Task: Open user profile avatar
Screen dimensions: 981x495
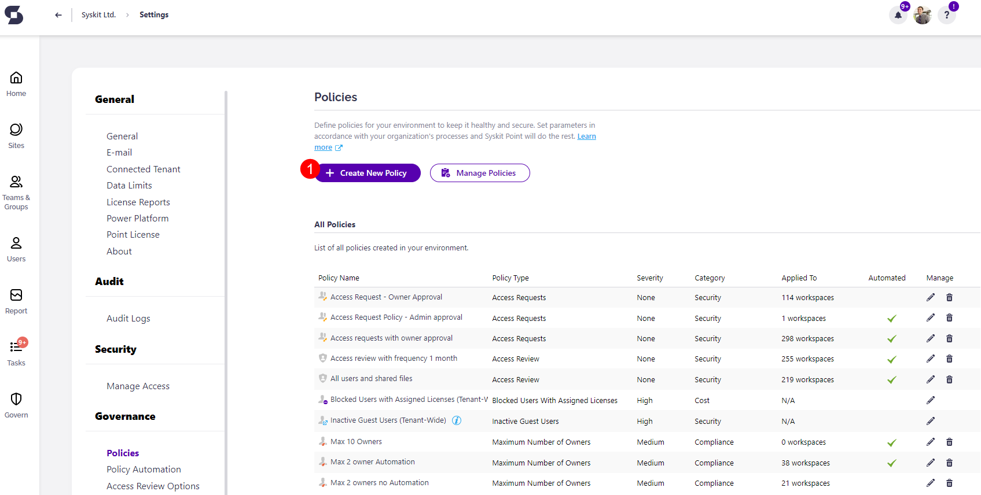Action: tap(922, 15)
